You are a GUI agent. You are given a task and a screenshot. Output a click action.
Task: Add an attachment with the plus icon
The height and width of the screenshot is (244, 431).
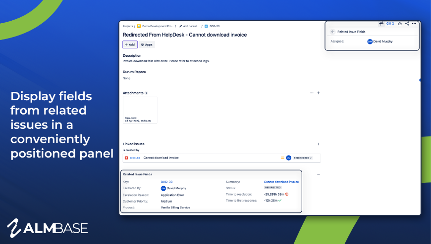319,93
